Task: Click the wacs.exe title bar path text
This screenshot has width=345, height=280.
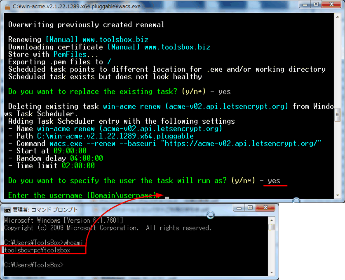Action: (76, 6)
